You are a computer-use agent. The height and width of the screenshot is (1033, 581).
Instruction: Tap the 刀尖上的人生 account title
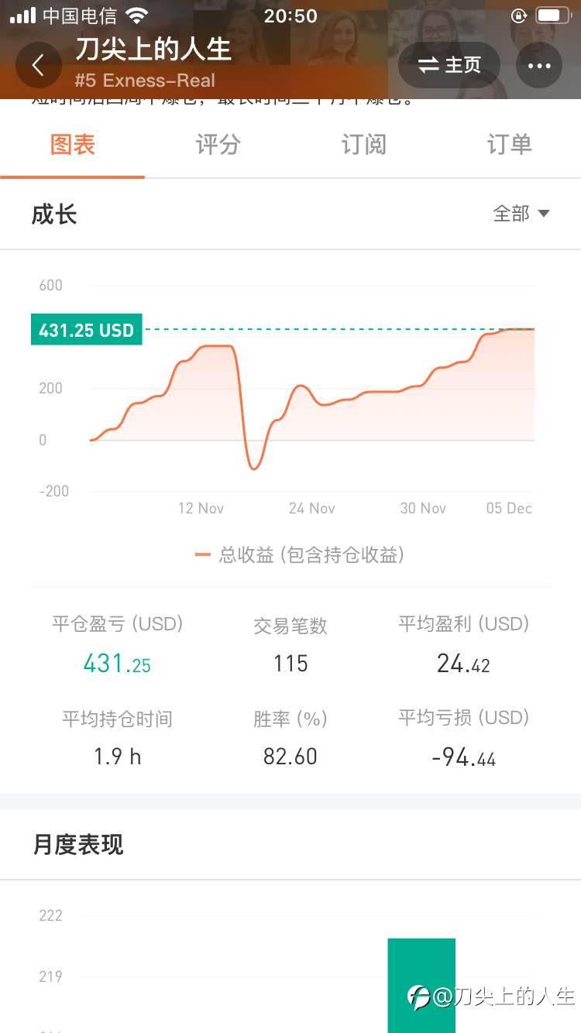point(153,50)
